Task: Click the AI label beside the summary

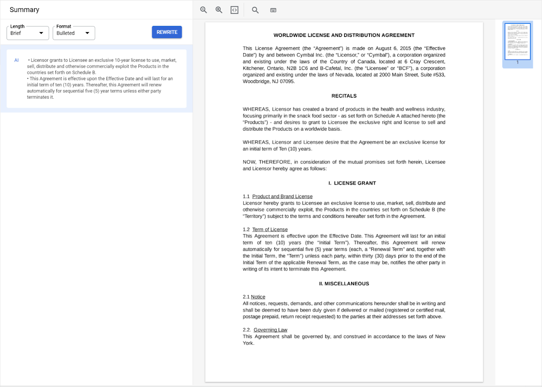Action: 16,60
